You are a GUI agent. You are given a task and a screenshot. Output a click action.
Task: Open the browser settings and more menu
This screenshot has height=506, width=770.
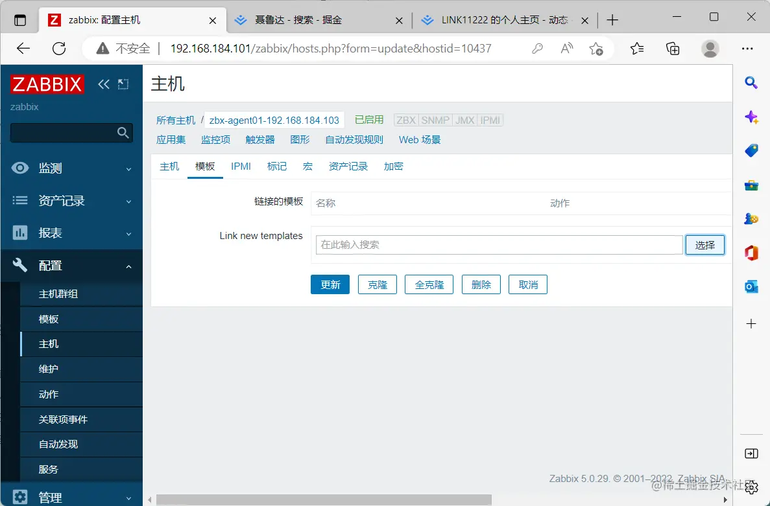pos(747,48)
